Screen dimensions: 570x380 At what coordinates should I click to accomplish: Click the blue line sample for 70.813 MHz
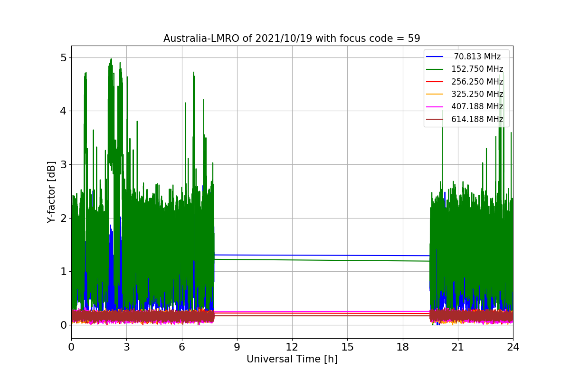click(435, 57)
